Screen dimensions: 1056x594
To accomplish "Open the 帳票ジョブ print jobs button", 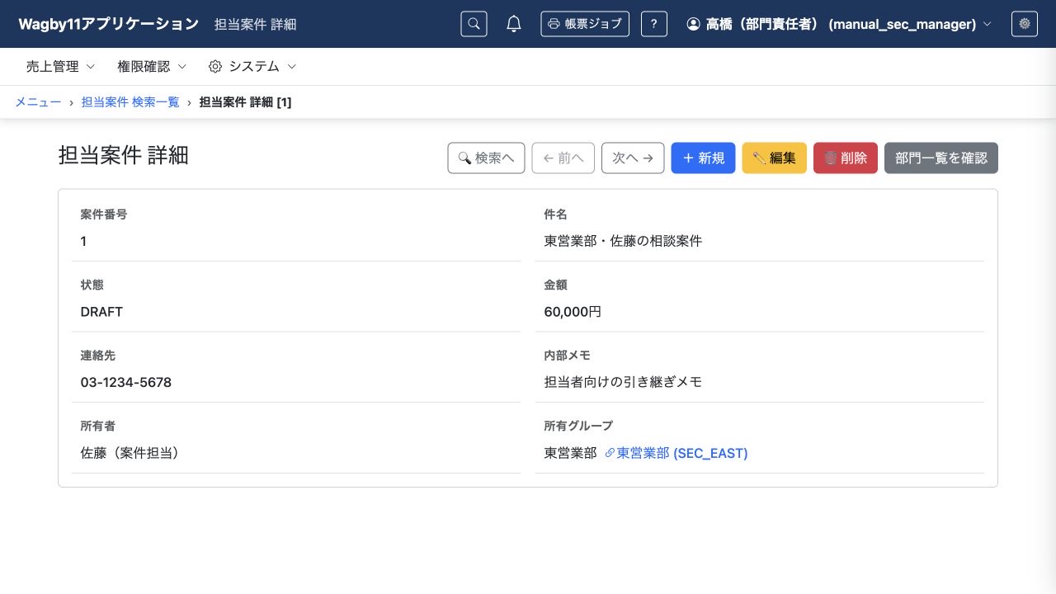I will (585, 24).
